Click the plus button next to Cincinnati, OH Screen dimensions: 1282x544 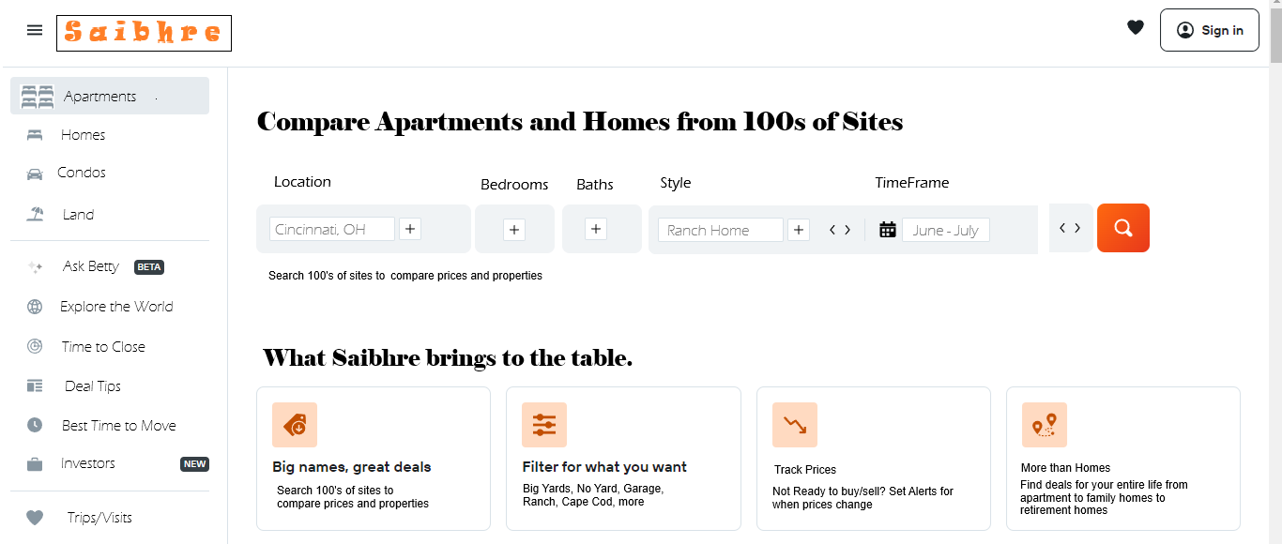410,229
